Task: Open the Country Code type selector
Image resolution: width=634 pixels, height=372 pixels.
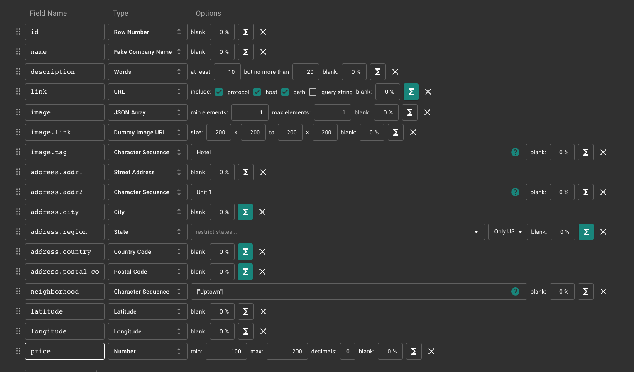Action: coord(148,252)
